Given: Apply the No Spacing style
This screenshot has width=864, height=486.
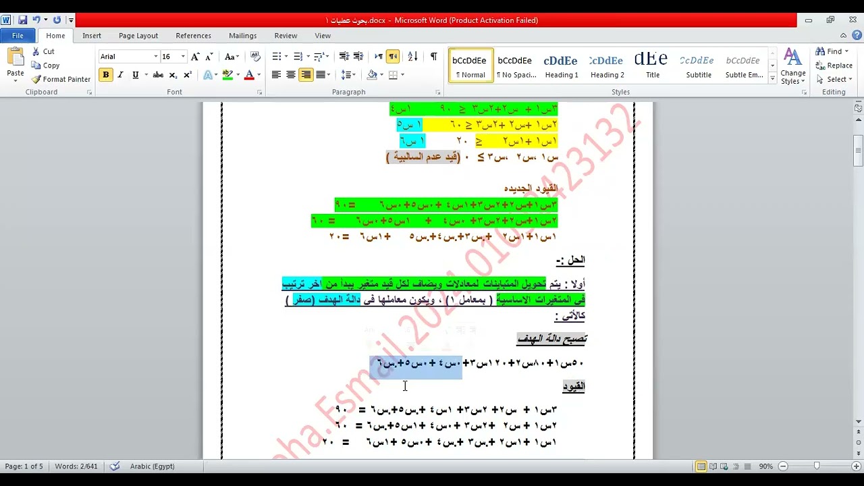Looking at the screenshot, I should pos(516,65).
